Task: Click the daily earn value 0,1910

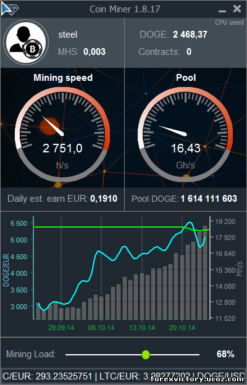Action: click(x=104, y=199)
